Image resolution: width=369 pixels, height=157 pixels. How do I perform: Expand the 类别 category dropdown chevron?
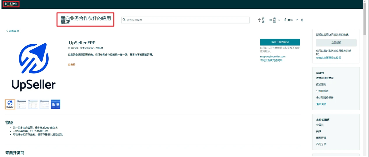point(279,20)
